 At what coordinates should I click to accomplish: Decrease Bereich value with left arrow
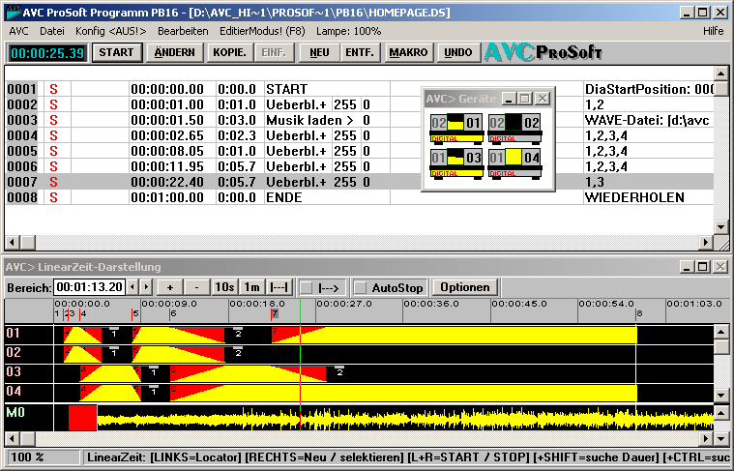click(x=132, y=286)
